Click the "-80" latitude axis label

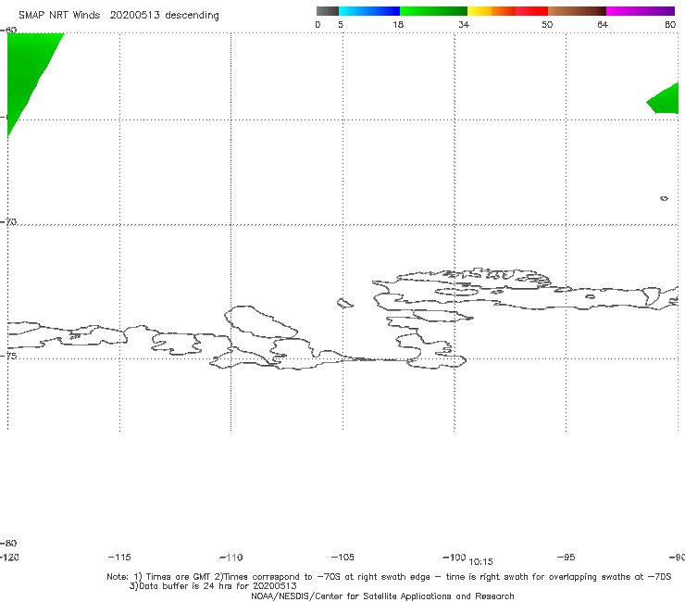8,543
